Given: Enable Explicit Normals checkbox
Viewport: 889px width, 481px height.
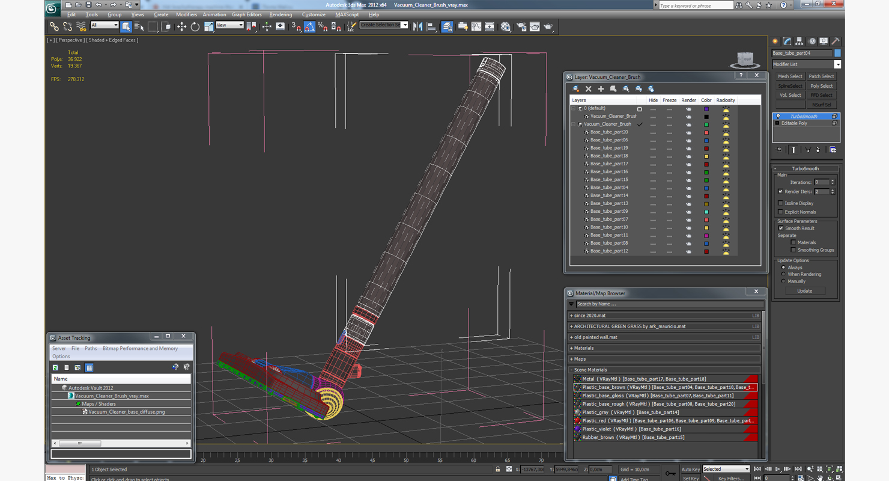Looking at the screenshot, I should pos(780,212).
